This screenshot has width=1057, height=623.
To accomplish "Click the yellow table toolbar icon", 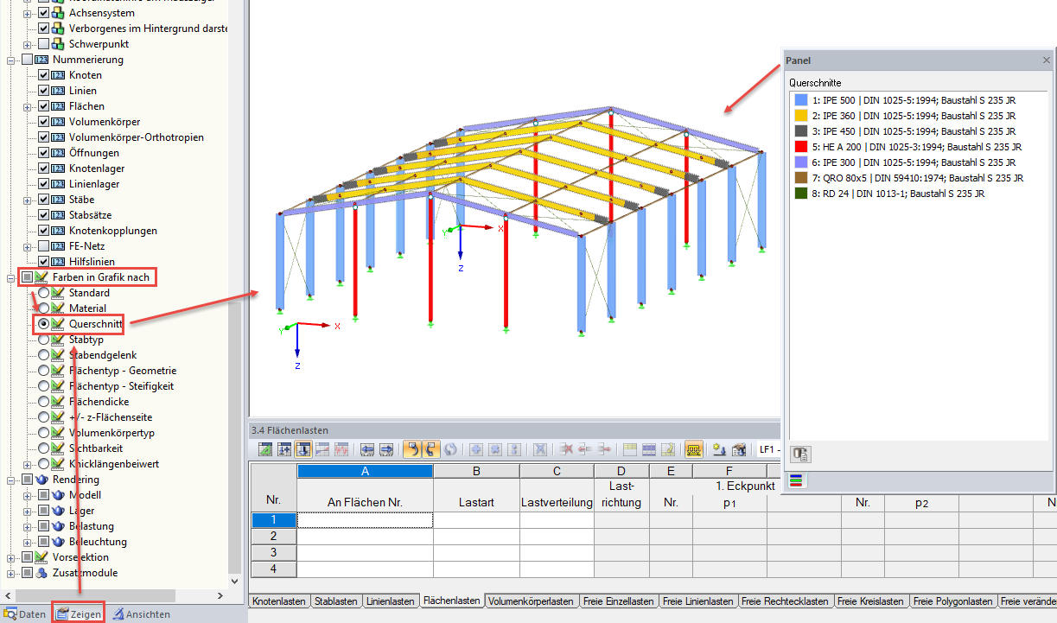I will coord(630,449).
